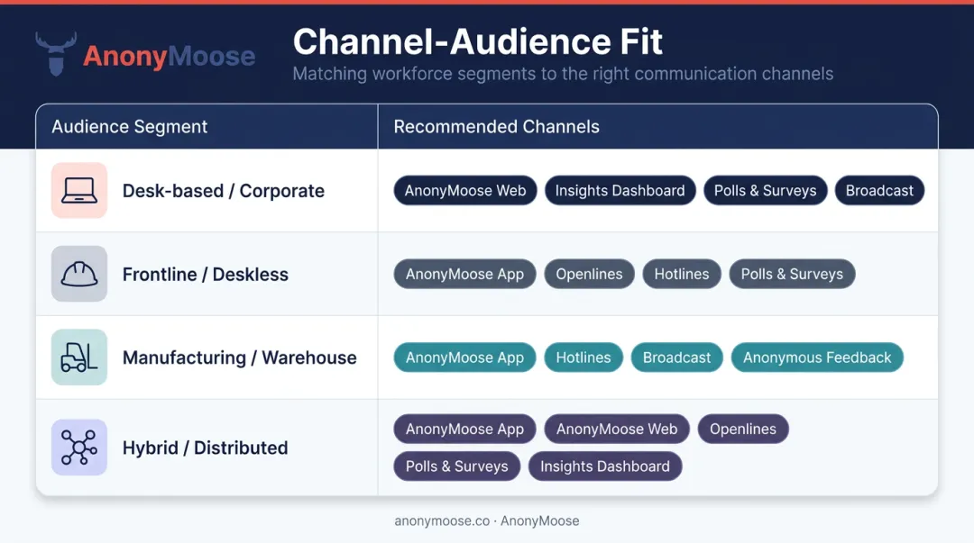Select the Desk-based / Corporate label

click(223, 191)
